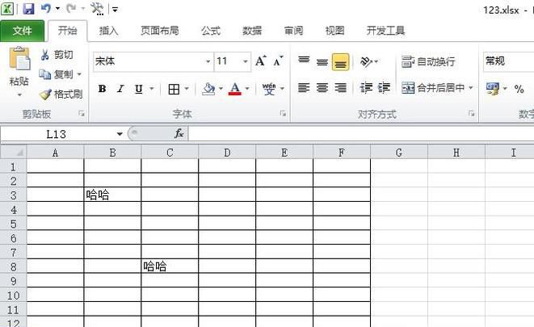The image size is (534, 327).
Task: Toggle underline formatting
Action: [139, 89]
